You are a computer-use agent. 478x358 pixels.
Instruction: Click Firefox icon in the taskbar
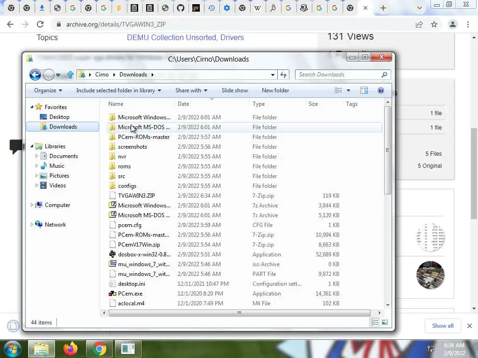70,349
